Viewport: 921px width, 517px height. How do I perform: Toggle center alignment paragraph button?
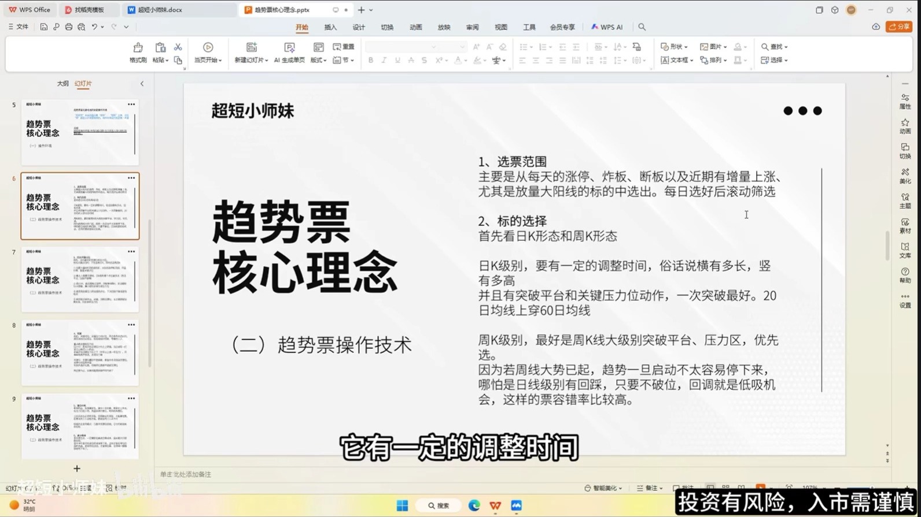(x=536, y=60)
